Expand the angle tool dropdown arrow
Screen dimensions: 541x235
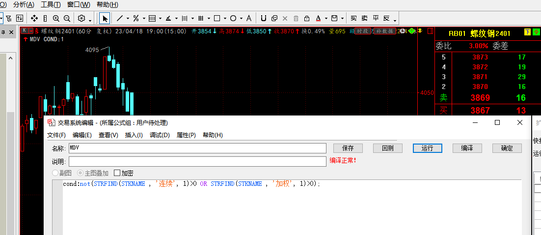(x=176, y=18)
